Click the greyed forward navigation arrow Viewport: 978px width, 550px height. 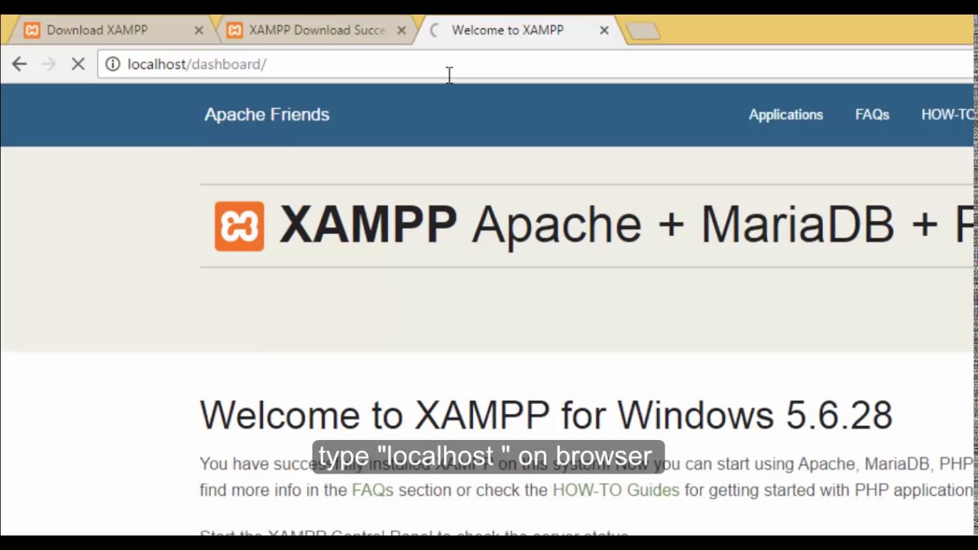48,64
